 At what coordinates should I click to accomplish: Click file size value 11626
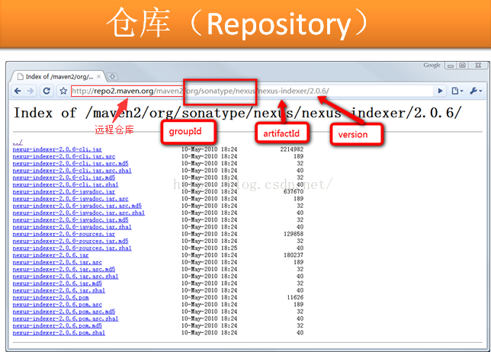coord(295,297)
